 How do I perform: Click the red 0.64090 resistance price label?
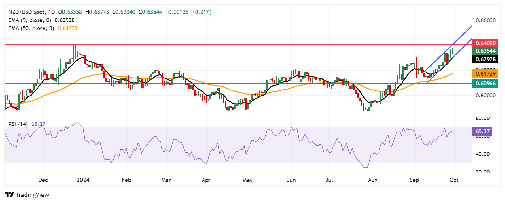coord(485,43)
